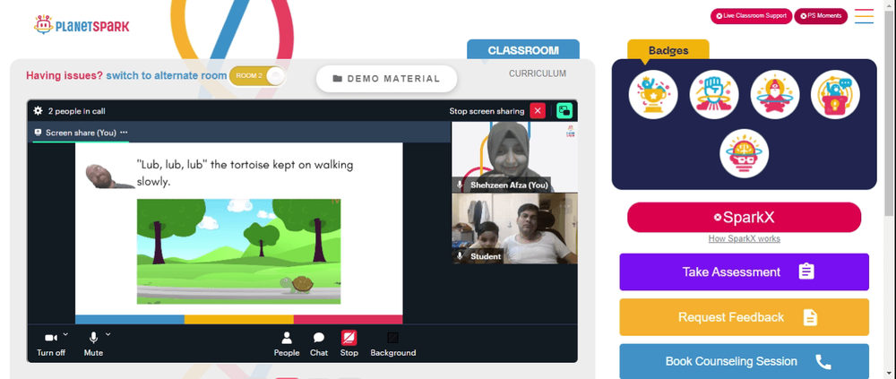Click 'switch to alternate room' link
The width and height of the screenshot is (896, 379).
[167, 75]
